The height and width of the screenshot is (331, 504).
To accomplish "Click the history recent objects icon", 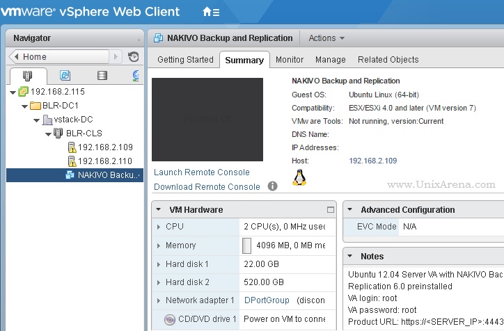I will tap(133, 57).
